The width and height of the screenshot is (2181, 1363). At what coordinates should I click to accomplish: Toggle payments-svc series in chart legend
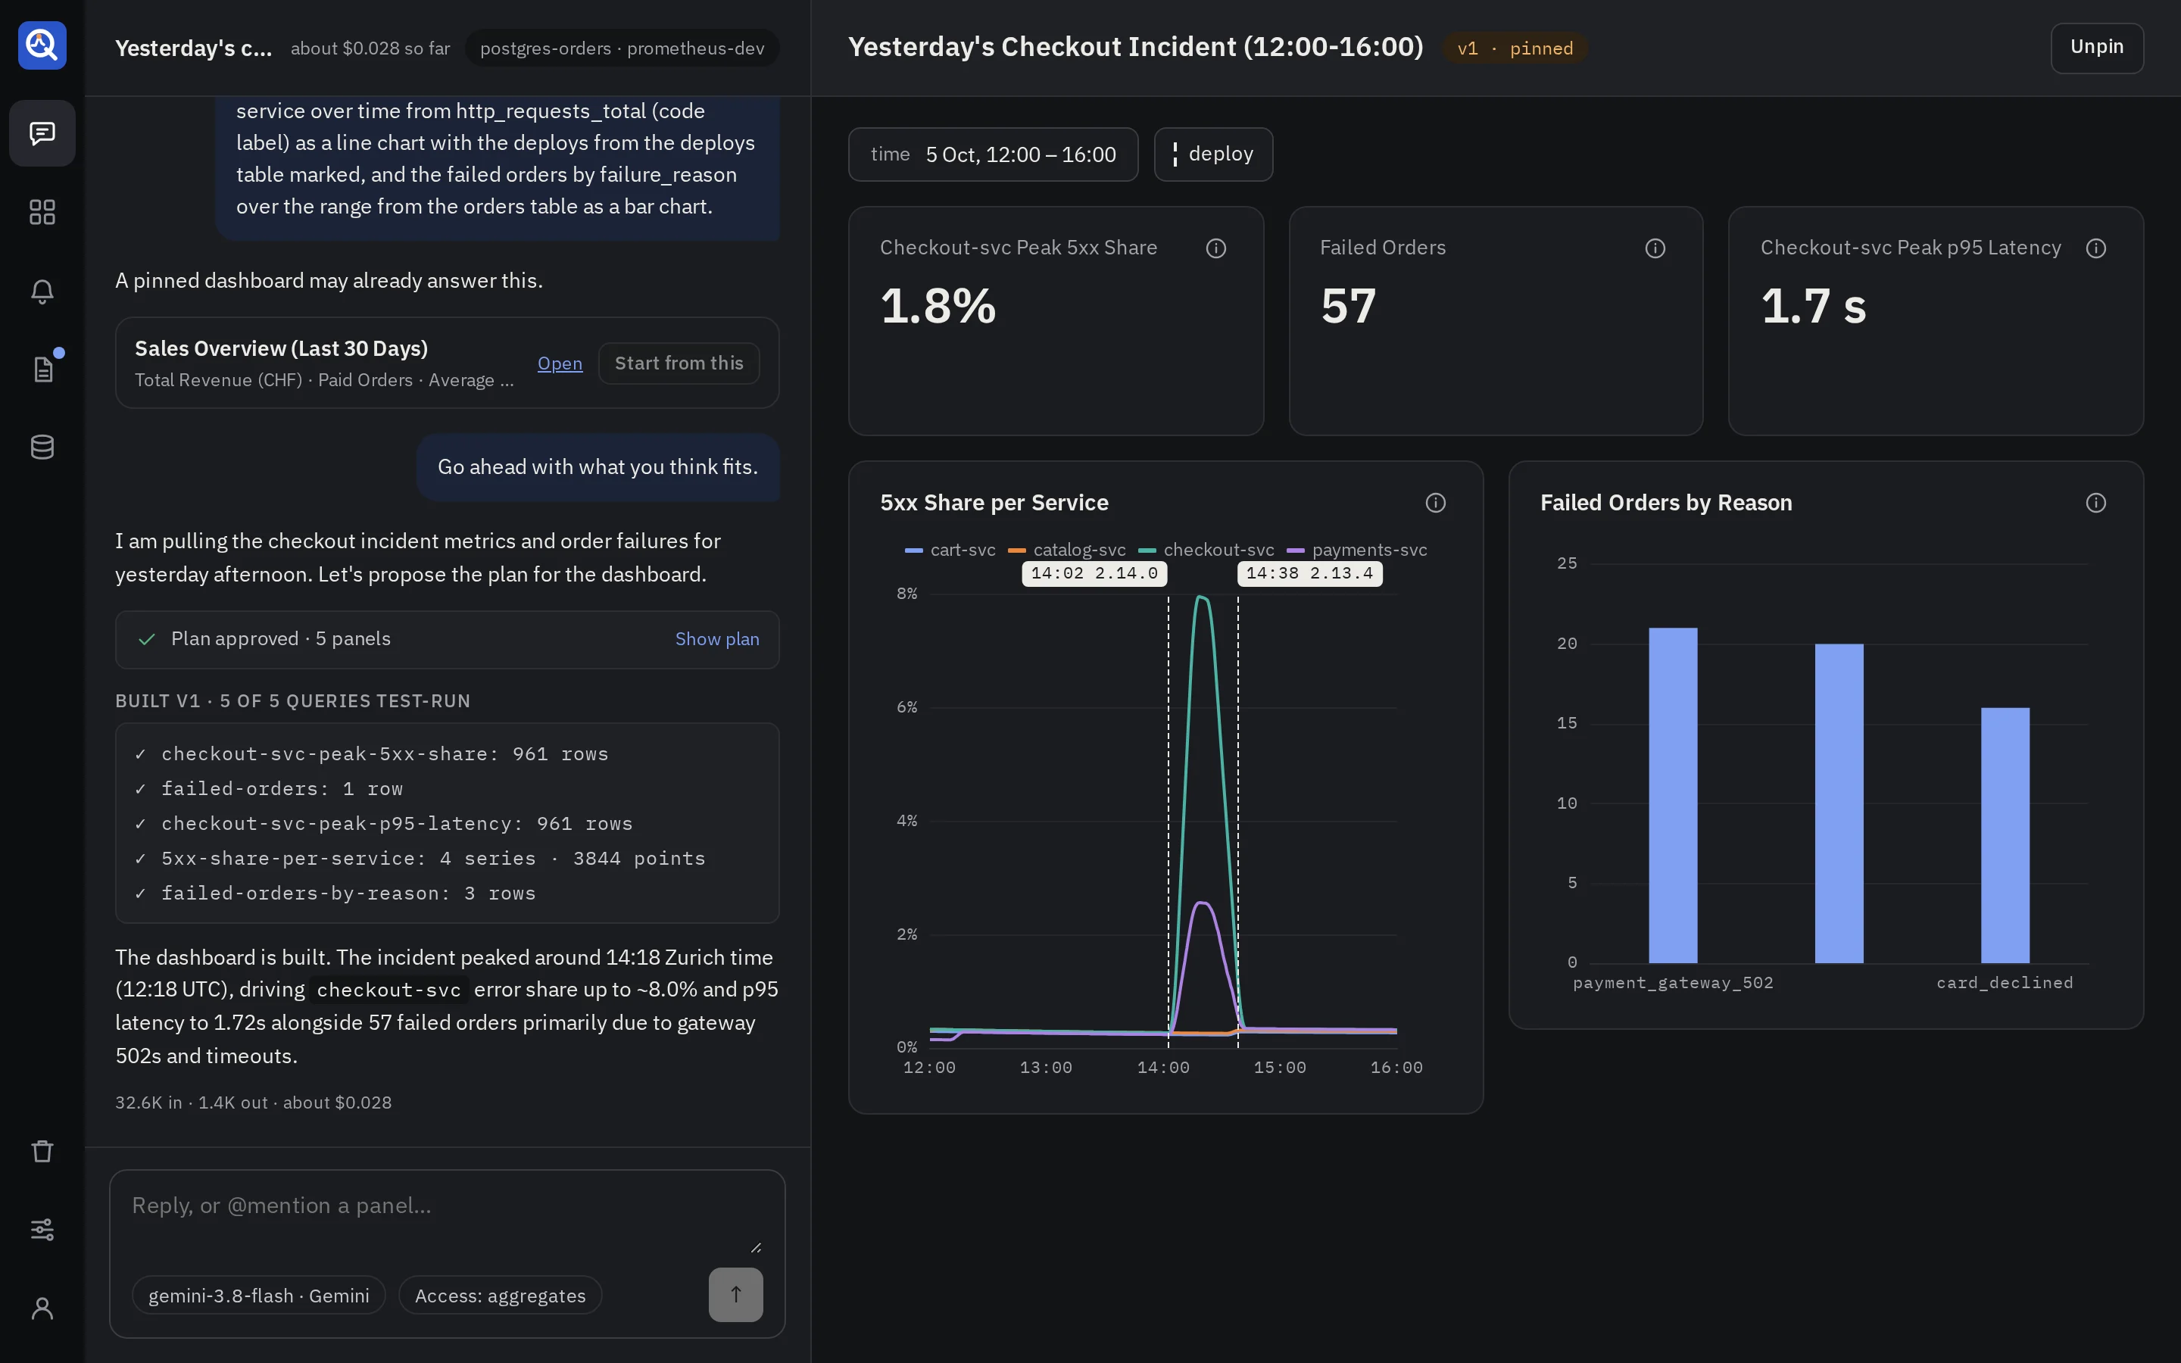click(x=1356, y=550)
